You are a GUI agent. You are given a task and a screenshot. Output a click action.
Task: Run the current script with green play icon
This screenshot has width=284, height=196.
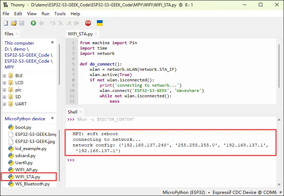[x=33, y=23]
